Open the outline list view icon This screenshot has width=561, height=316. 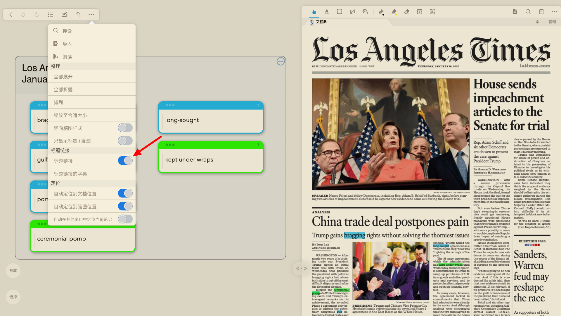coord(50,14)
